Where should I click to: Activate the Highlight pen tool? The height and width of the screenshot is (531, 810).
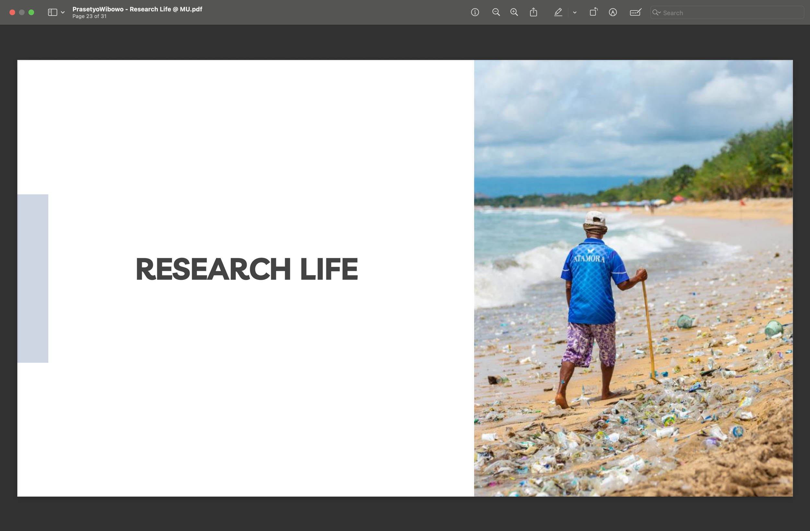558,13
